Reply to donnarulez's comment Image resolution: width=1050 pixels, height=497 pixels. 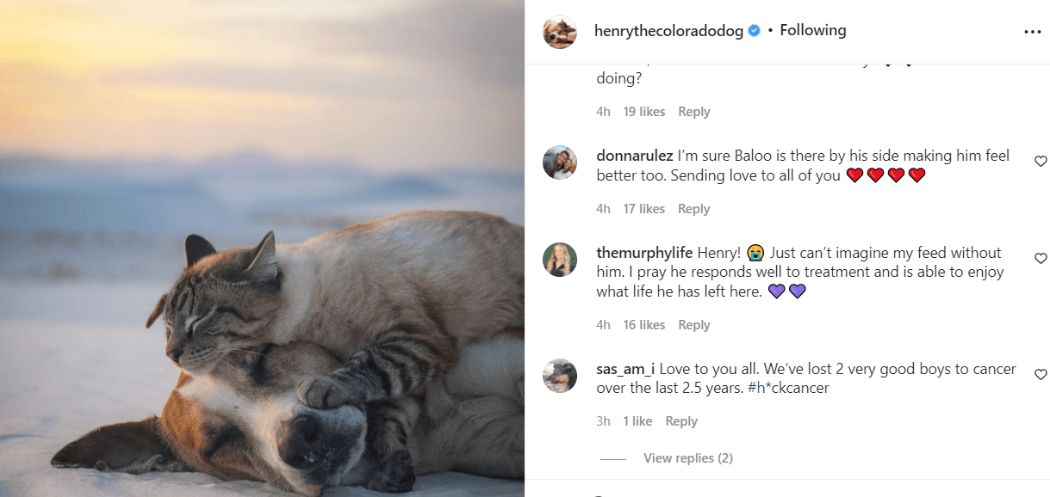pos(693,209)
